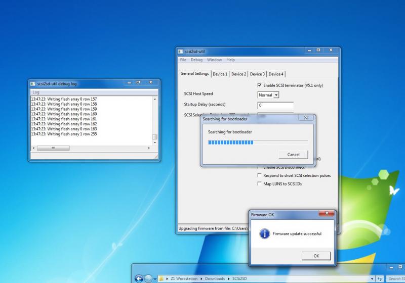Click debug log horizontal scroll right arrow
The image size is (405, 283).
click(149, 148)
